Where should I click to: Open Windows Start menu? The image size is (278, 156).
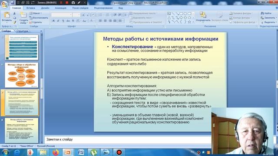5,152
